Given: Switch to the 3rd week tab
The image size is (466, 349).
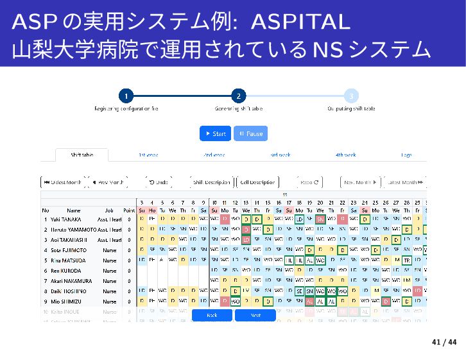Looking at the screenshot, I should (x=280, y=155).
